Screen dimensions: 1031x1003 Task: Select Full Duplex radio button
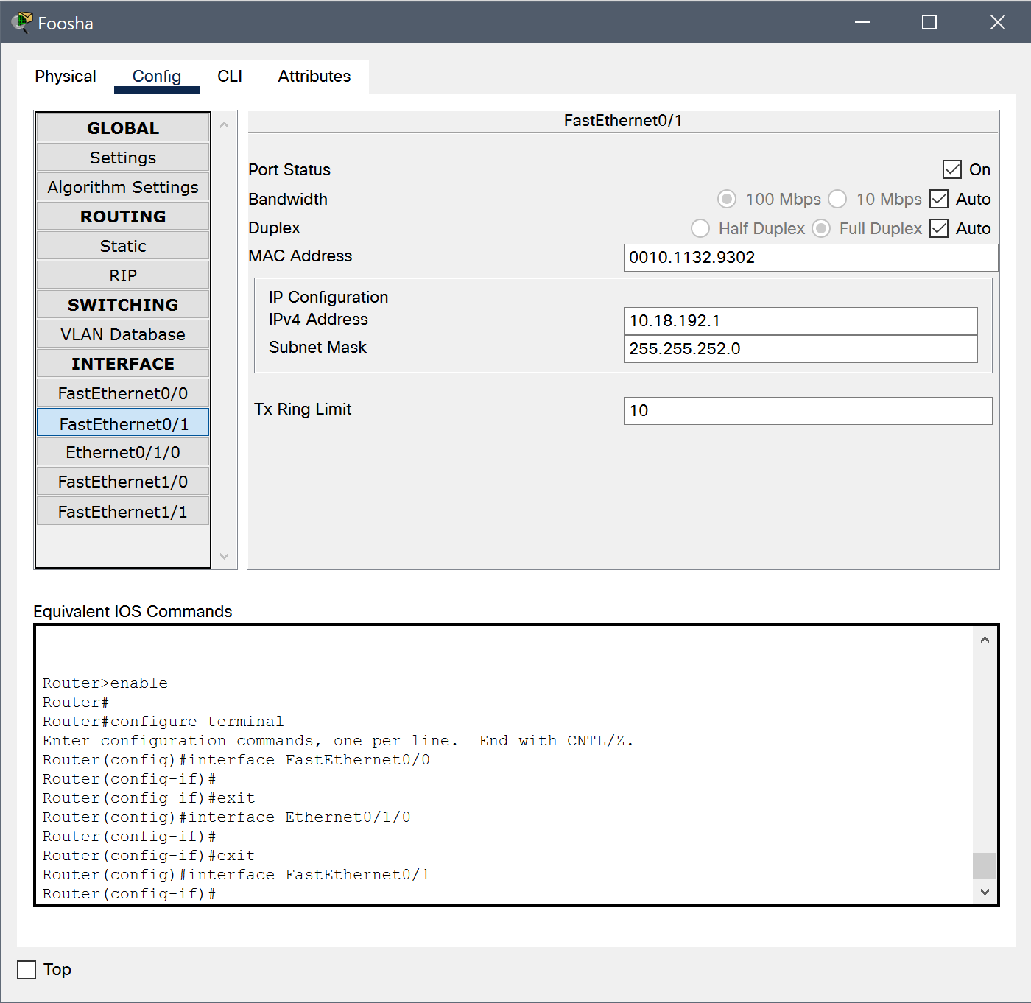pyautogui.click(x=821, y=228)
